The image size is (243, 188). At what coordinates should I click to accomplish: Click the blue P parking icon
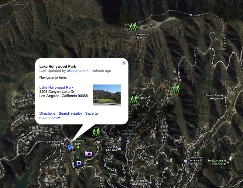click(x=79, y=164)
